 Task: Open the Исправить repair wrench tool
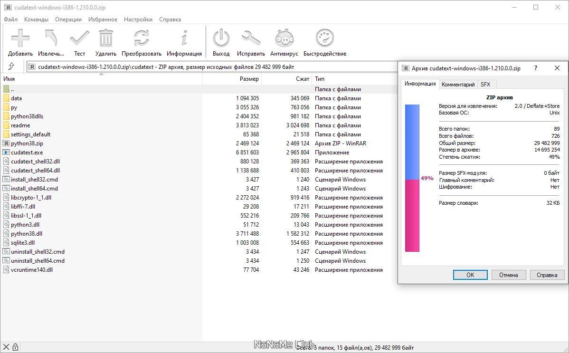[251, 38]
